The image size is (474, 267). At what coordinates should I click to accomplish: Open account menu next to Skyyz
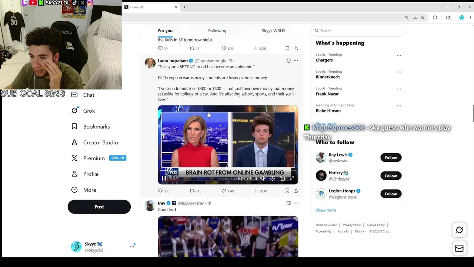[x=132, y=247]
